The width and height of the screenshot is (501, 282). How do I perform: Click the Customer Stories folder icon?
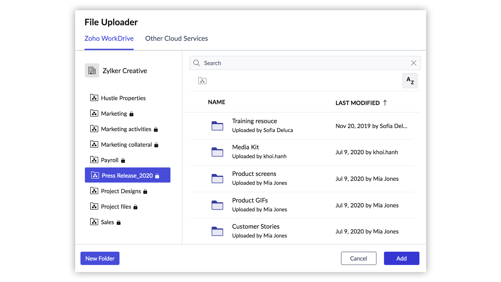pos(217,231)
